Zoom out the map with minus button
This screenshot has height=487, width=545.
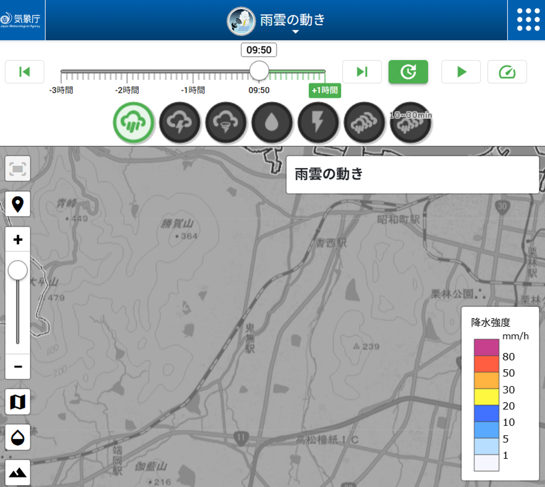18,367
